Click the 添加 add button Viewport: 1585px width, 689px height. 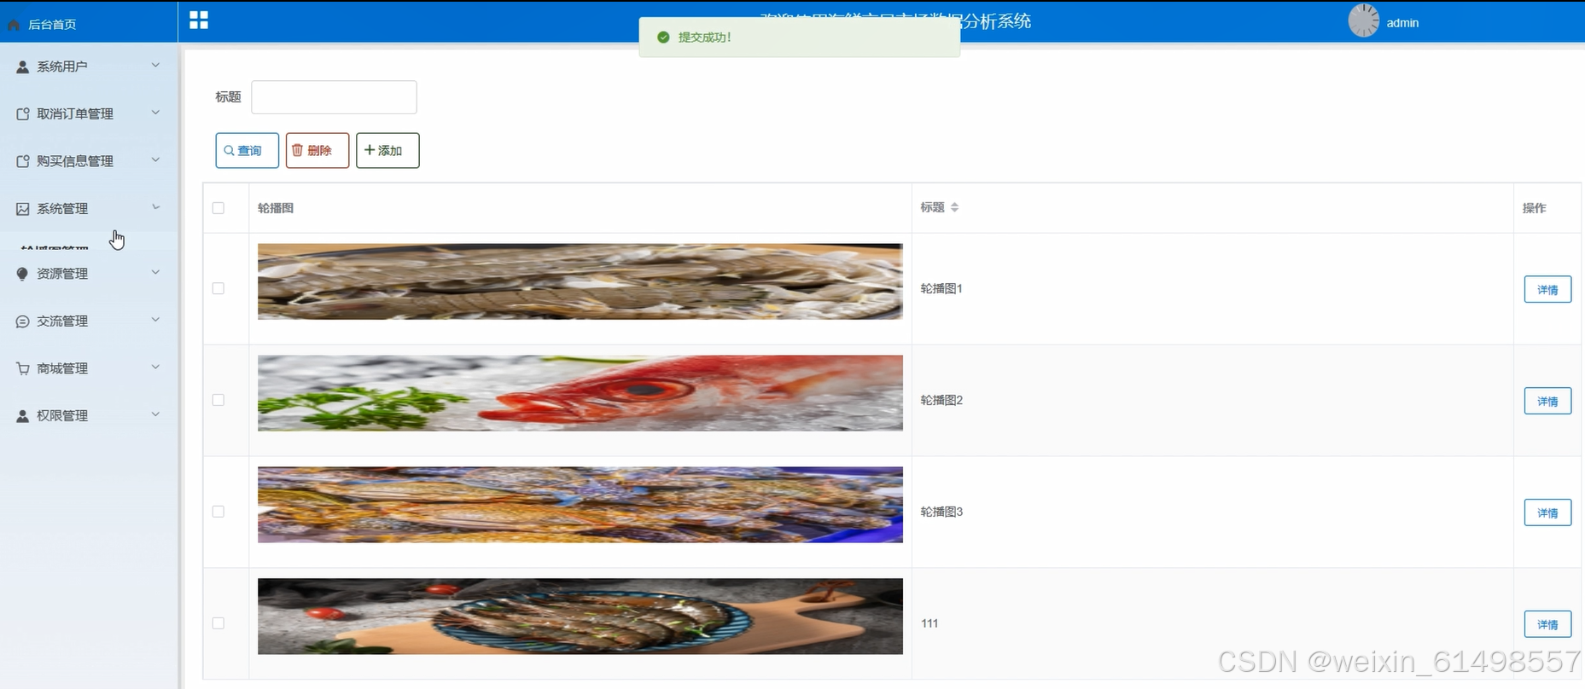[x=388, y=150]
